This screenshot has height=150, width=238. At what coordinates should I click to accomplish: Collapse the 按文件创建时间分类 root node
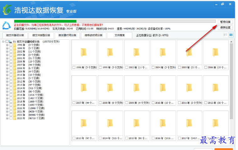coord(3,42)
